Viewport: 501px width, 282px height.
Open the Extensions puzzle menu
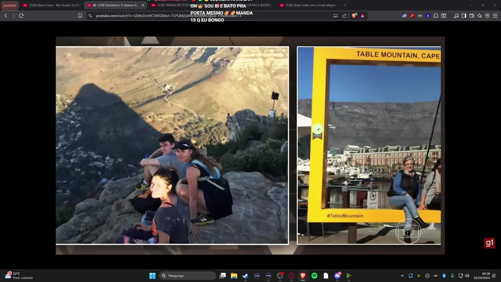[436, 16]
